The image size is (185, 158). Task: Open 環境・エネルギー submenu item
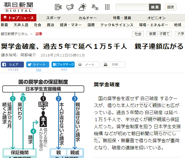153,25
